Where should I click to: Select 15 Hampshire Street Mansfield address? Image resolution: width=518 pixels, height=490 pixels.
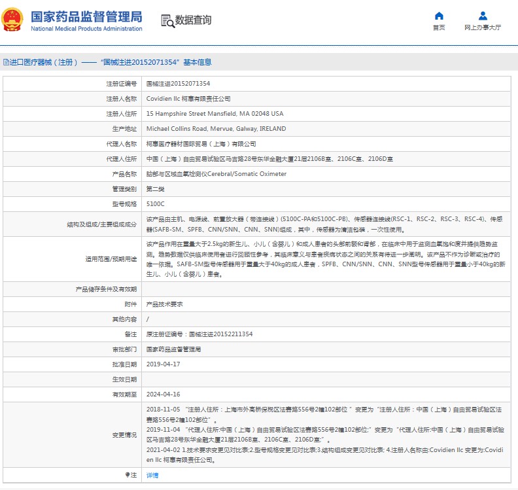pos(215,114)
